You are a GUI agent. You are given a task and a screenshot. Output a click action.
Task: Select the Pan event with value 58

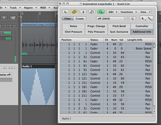click(x=106, y=91)
